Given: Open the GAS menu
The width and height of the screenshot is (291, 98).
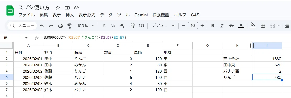Looking at the screenshot, I should [195, 15].
